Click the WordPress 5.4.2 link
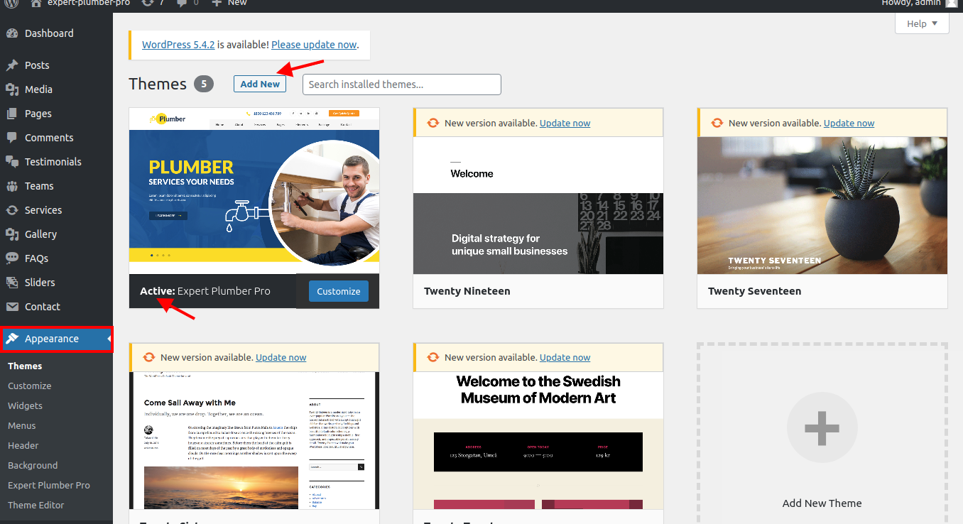 (178, 44)
